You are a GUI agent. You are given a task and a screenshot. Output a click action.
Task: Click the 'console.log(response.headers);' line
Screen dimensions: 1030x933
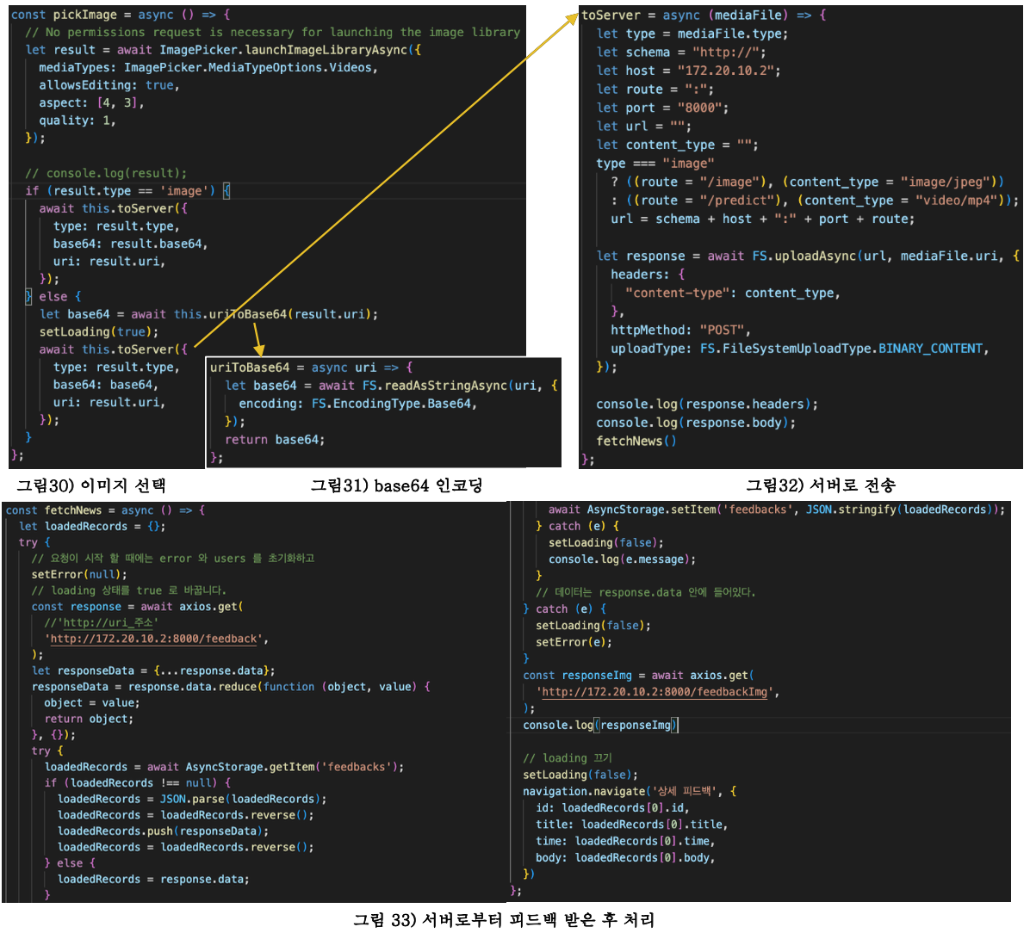[707, 405]
